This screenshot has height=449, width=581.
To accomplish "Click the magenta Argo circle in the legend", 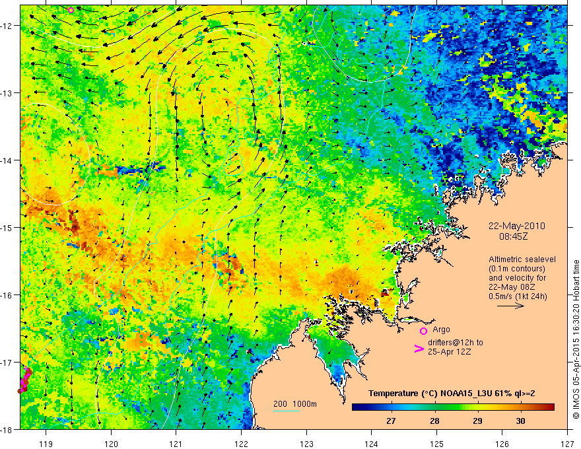I will (x=423, y=331).
